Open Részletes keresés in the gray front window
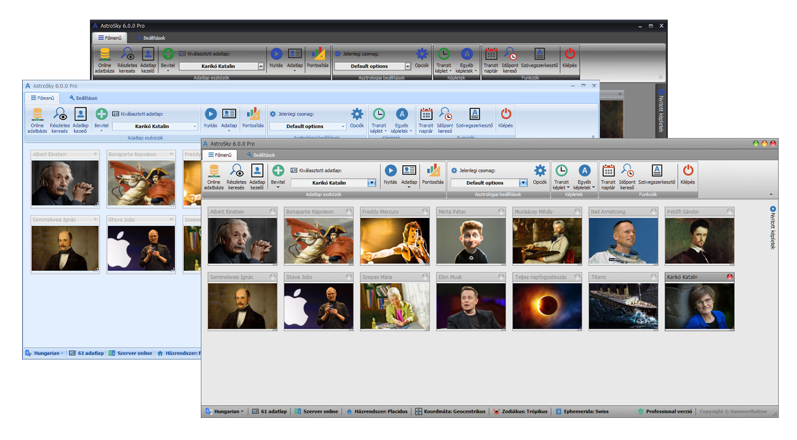This screenshot has height=440, width=797. (x=236, y=175)
